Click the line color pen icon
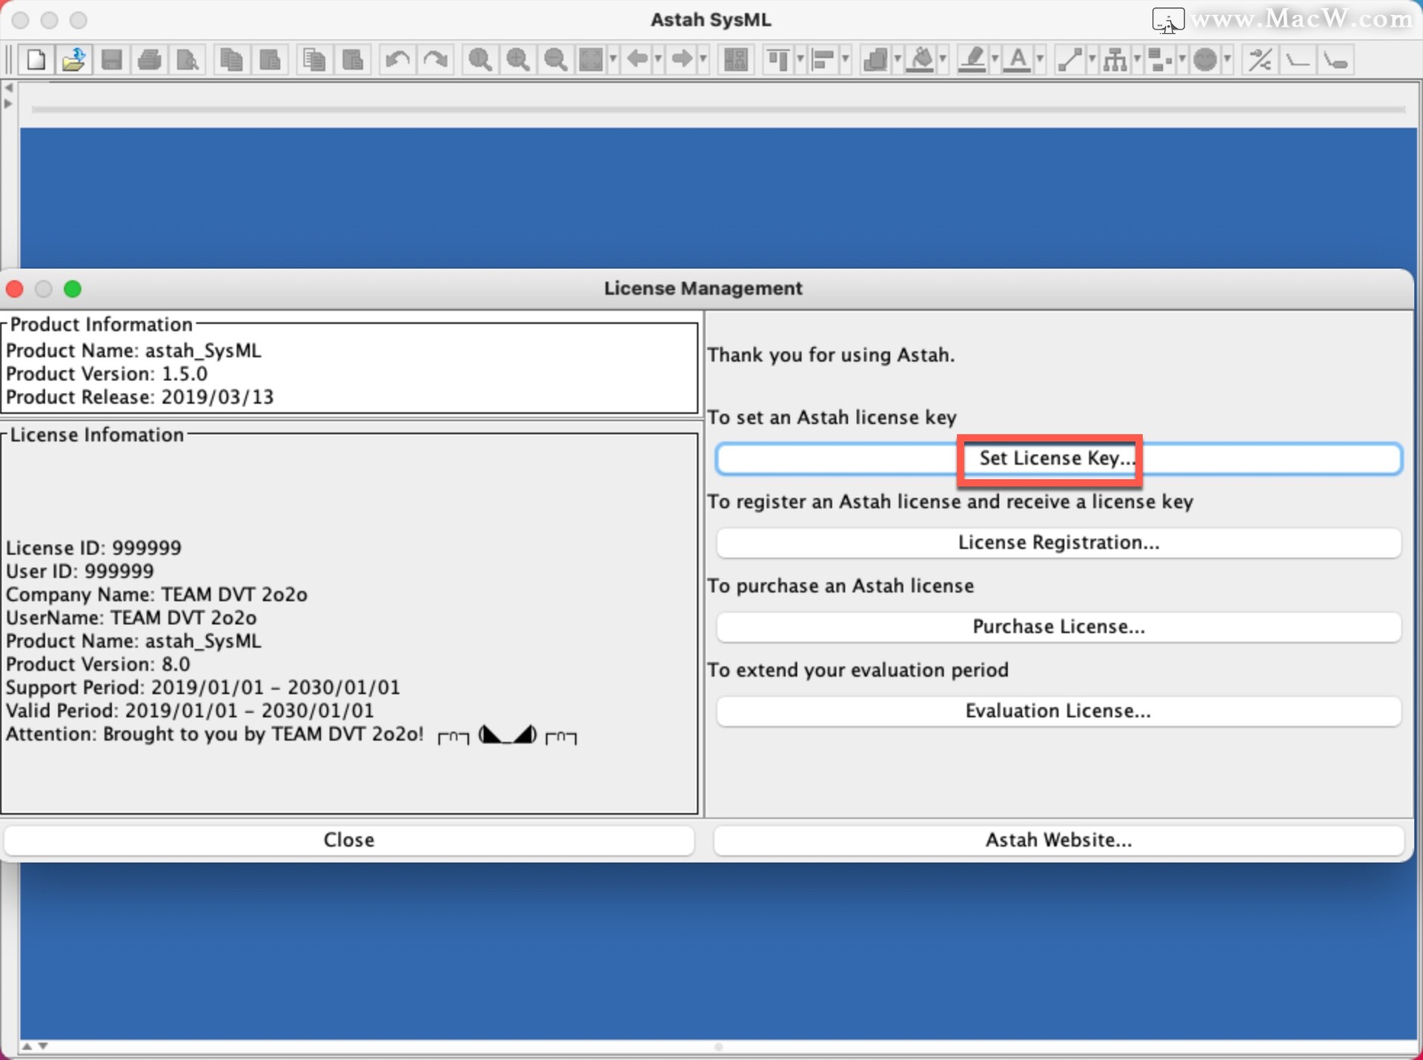1423x1060 pixels. [x=972, y=59]
